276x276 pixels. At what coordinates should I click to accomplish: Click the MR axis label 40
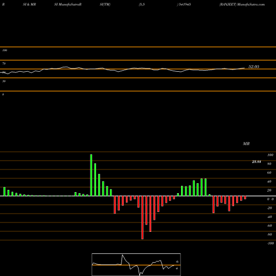[x=269, y=182]
